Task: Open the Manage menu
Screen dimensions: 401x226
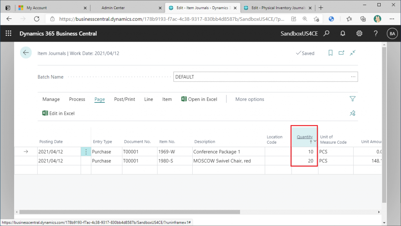Action: (x=51, y=99)
